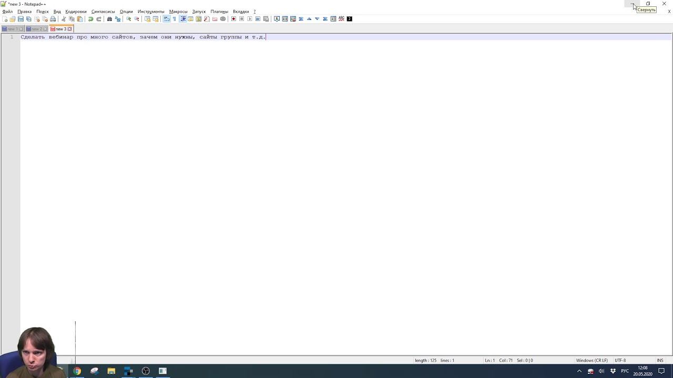Jump to previous using up arrow icon
673x378 pixels.
click(x=309, y=19)
